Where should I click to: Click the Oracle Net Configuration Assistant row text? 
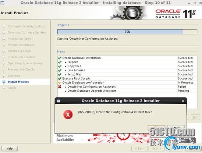tap(92, 87)
